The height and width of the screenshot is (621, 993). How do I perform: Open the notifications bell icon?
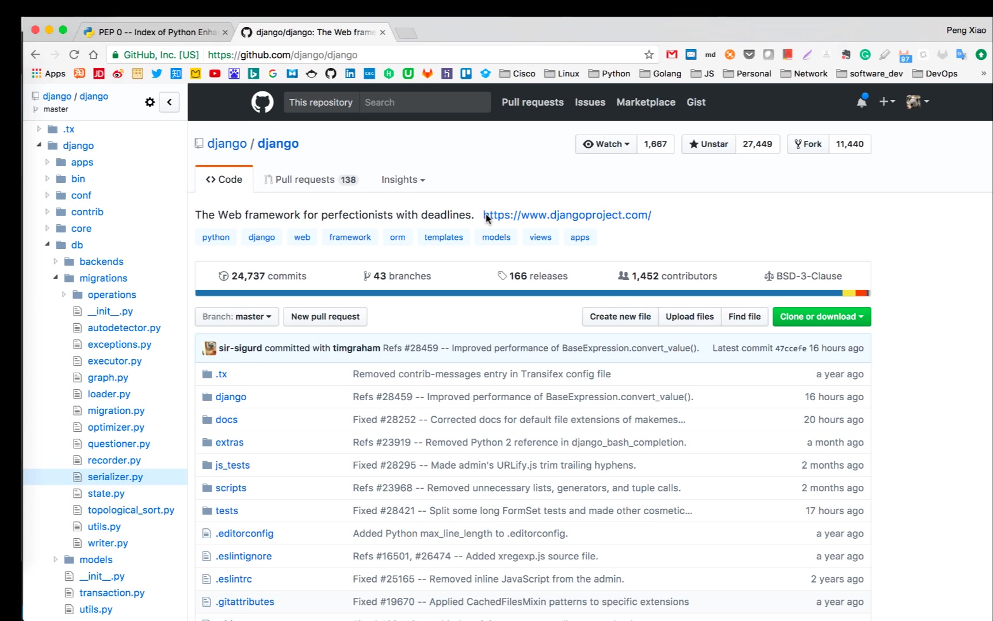click(861, 102)
